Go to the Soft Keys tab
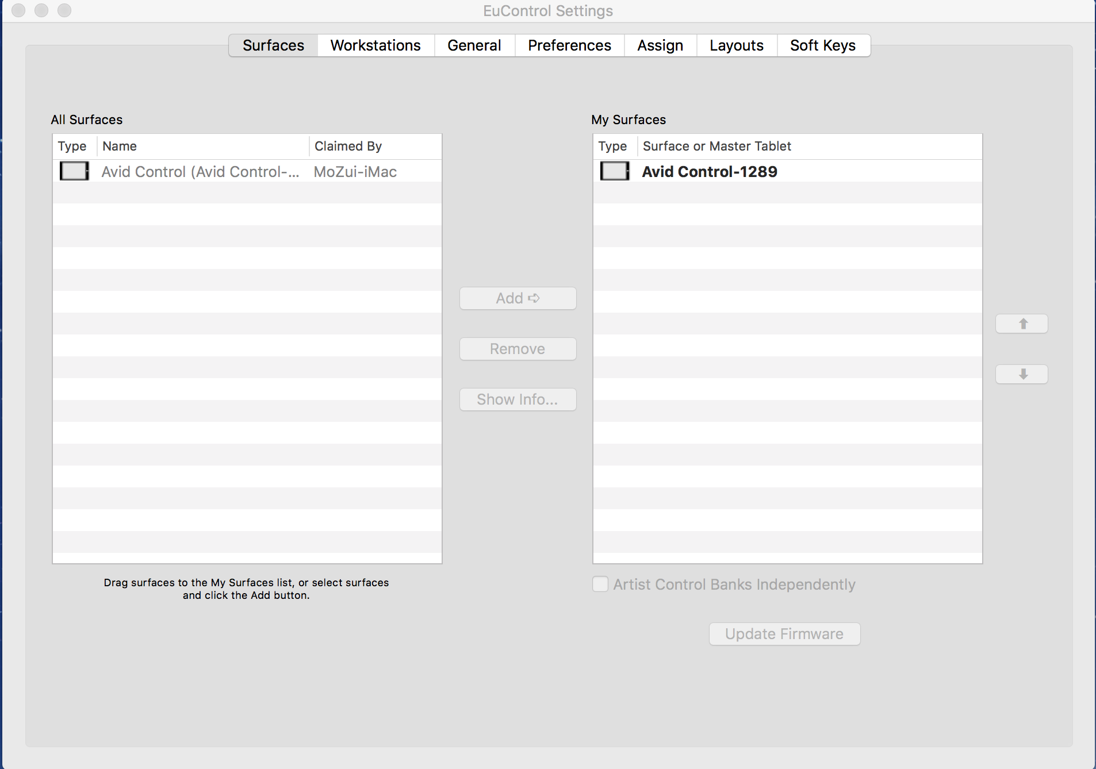 coord(823,45)
